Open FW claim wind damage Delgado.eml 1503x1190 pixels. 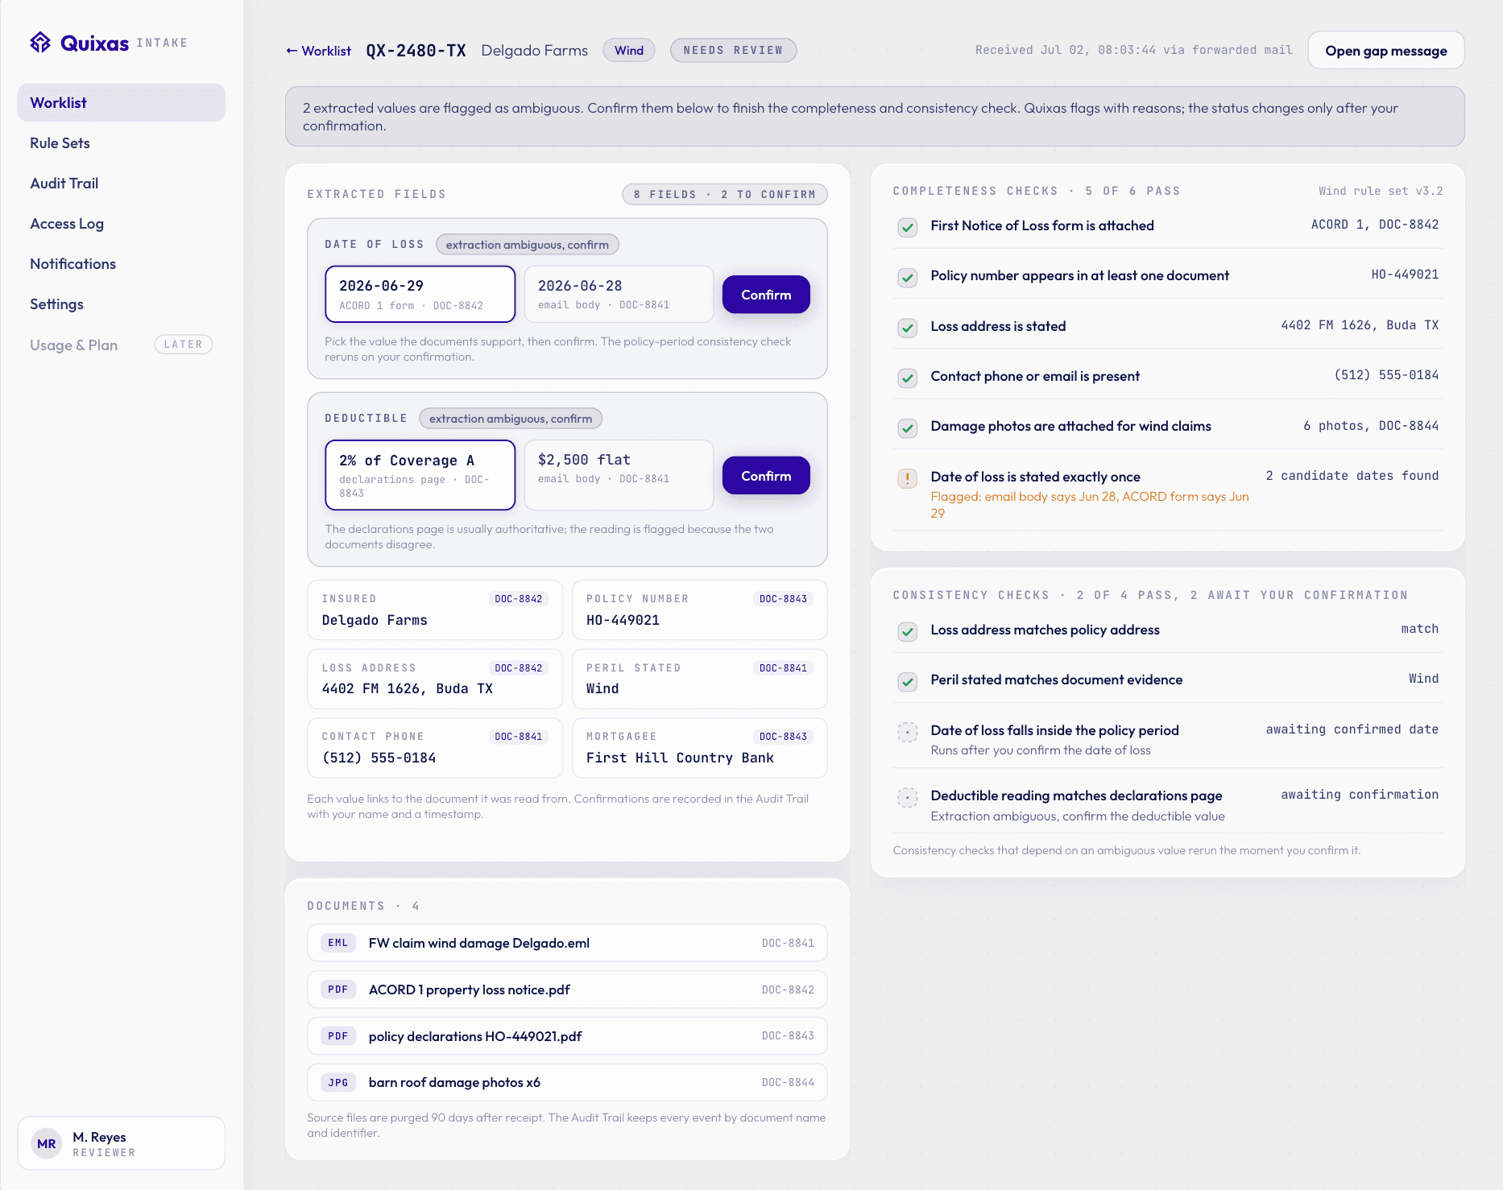(567, 943)
